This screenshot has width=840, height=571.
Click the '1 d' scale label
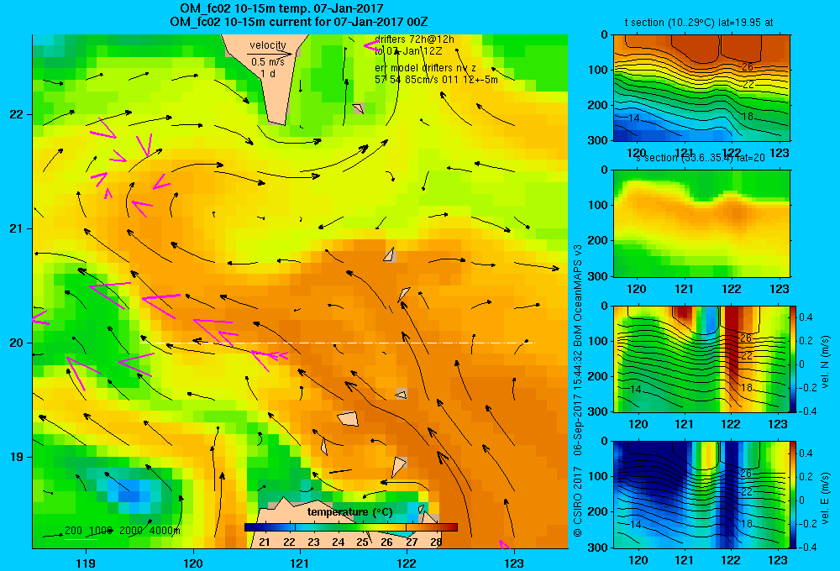coord(268,74)
